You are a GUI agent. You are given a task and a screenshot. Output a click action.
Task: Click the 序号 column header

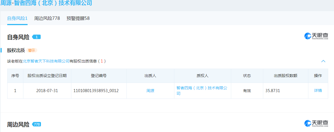click(x=15, y=76)
